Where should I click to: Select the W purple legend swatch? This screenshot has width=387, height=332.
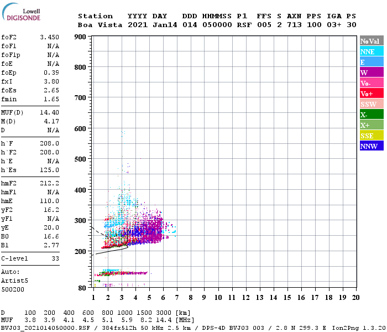[372, 72]
